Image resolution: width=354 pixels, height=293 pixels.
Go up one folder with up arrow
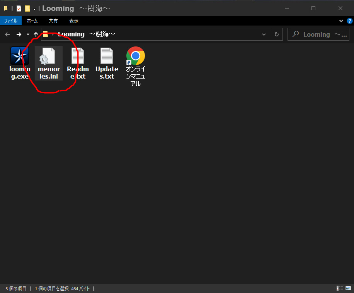[36, 34]
